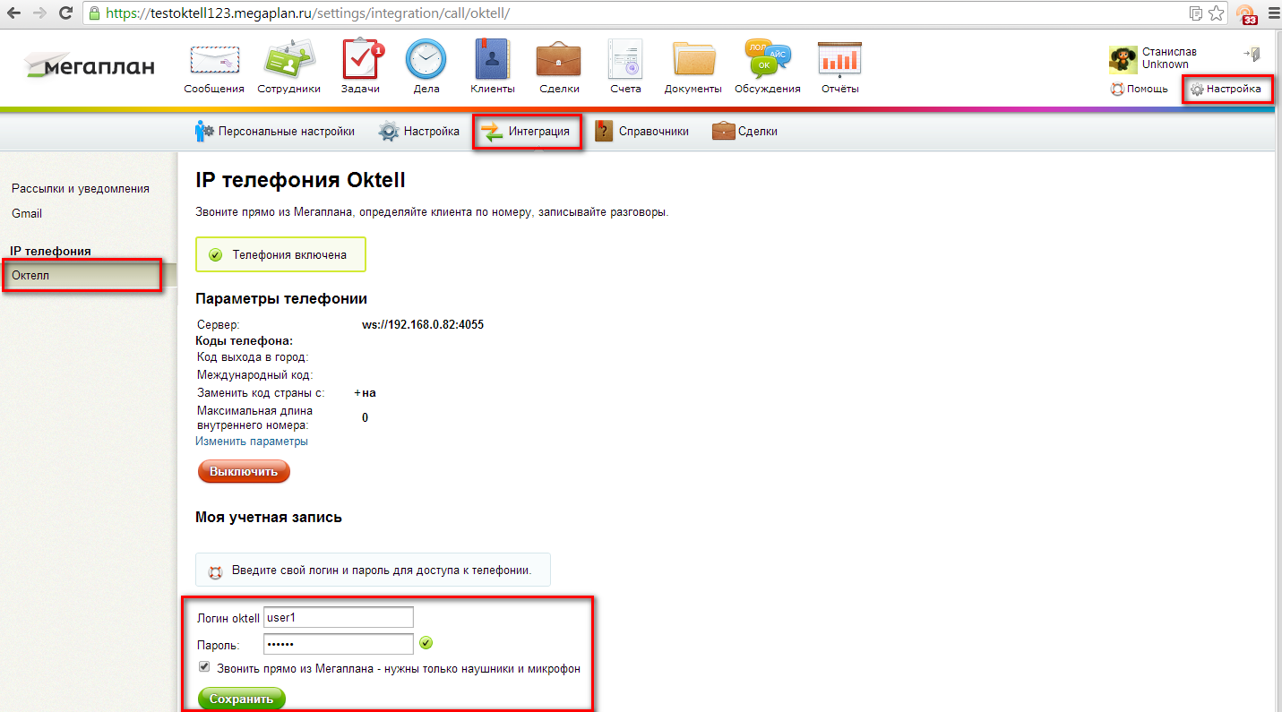Click the Изменить параметры link
Viewport: 1282px width, 712px height.
252,442
